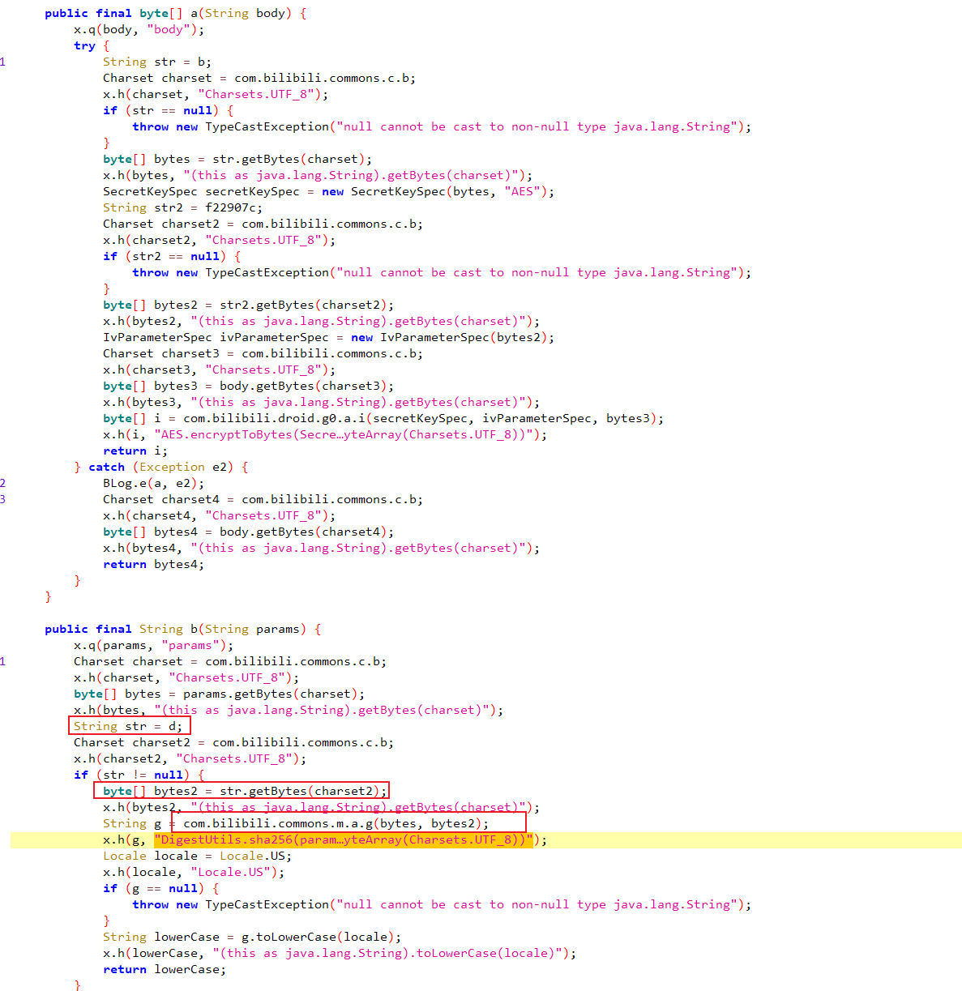The width and height of the screenshot is (962, 991).
Task: Click the 'return lowerCase;' statement
Action: tap(165, 969)
